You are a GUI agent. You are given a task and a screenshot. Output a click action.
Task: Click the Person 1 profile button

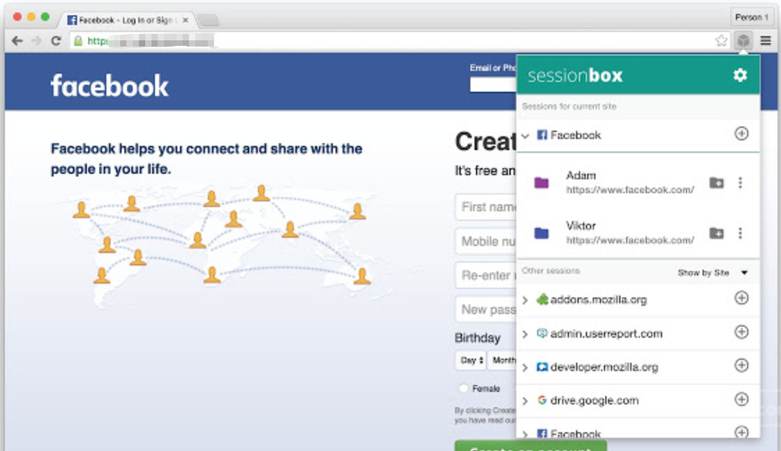(752, 17)
